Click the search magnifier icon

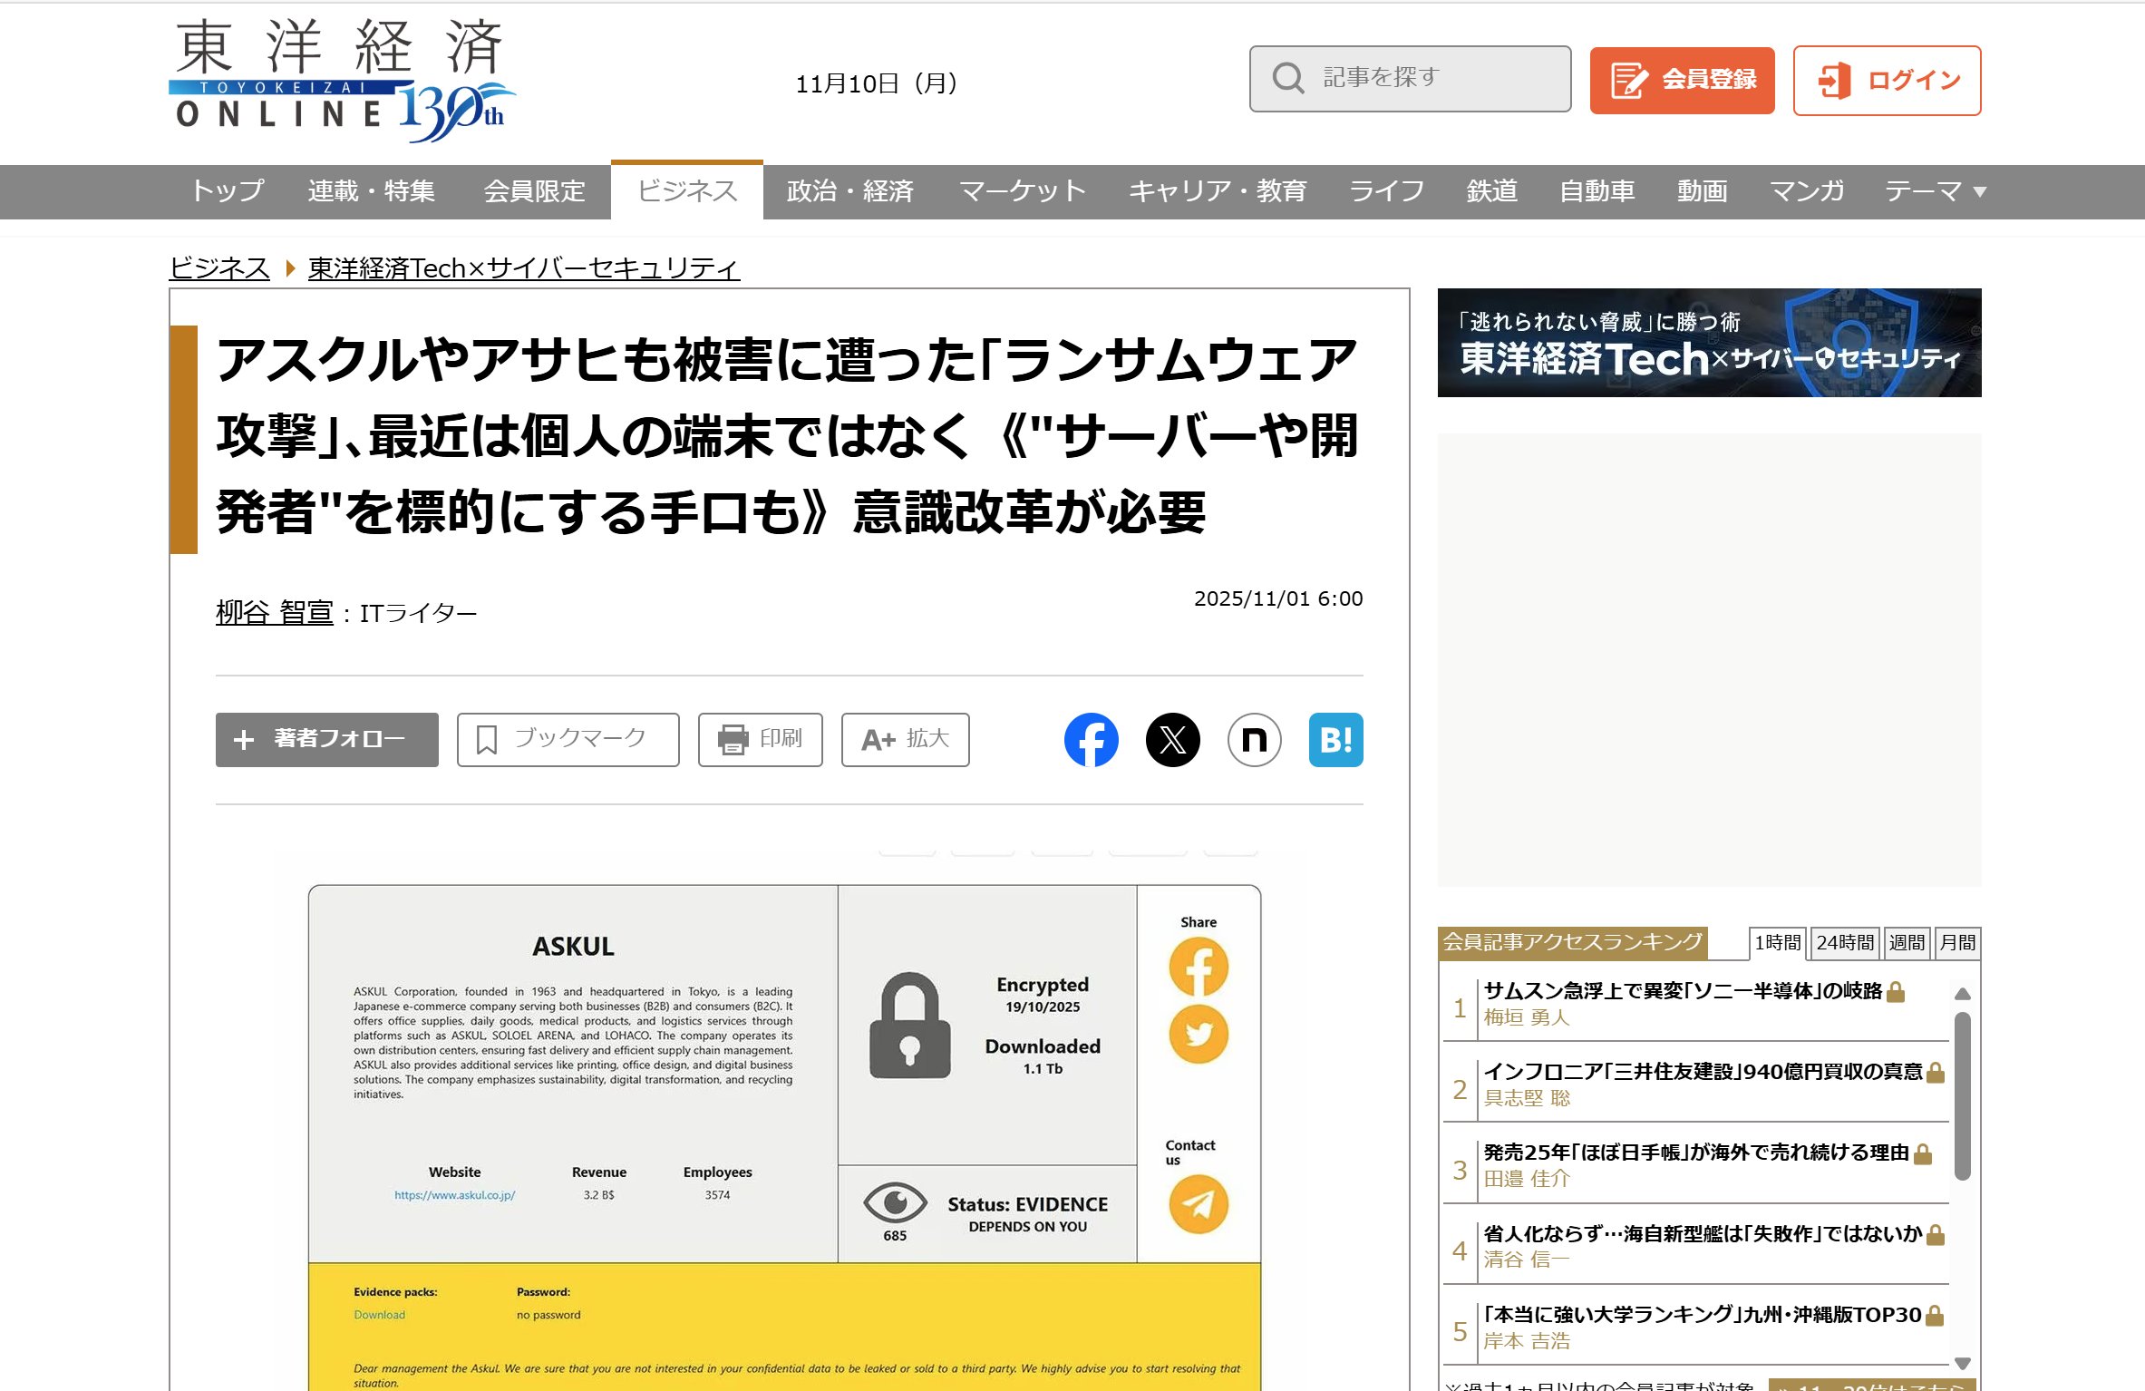[1287, 79]
